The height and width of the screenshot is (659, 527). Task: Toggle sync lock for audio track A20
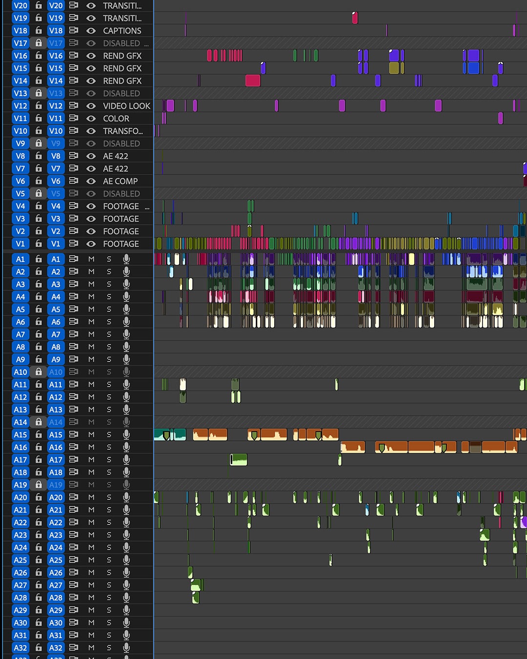click(74, 497)
